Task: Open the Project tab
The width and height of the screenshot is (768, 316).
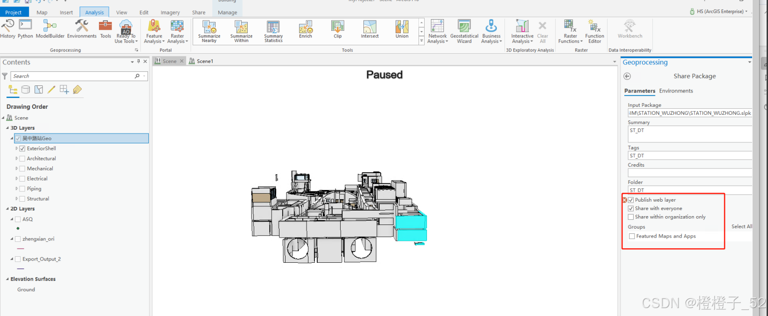Action: (x=14, y=12)
